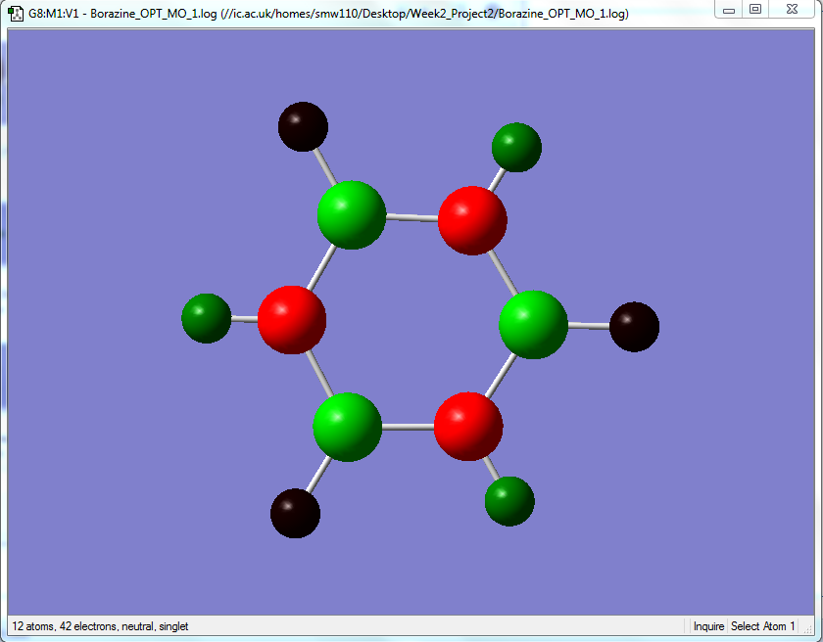Image resolution: width=823 pixels, height=642 pixels.
Task: Select the black atom at the molecule's upper left
Action: [x=303, y=127]
